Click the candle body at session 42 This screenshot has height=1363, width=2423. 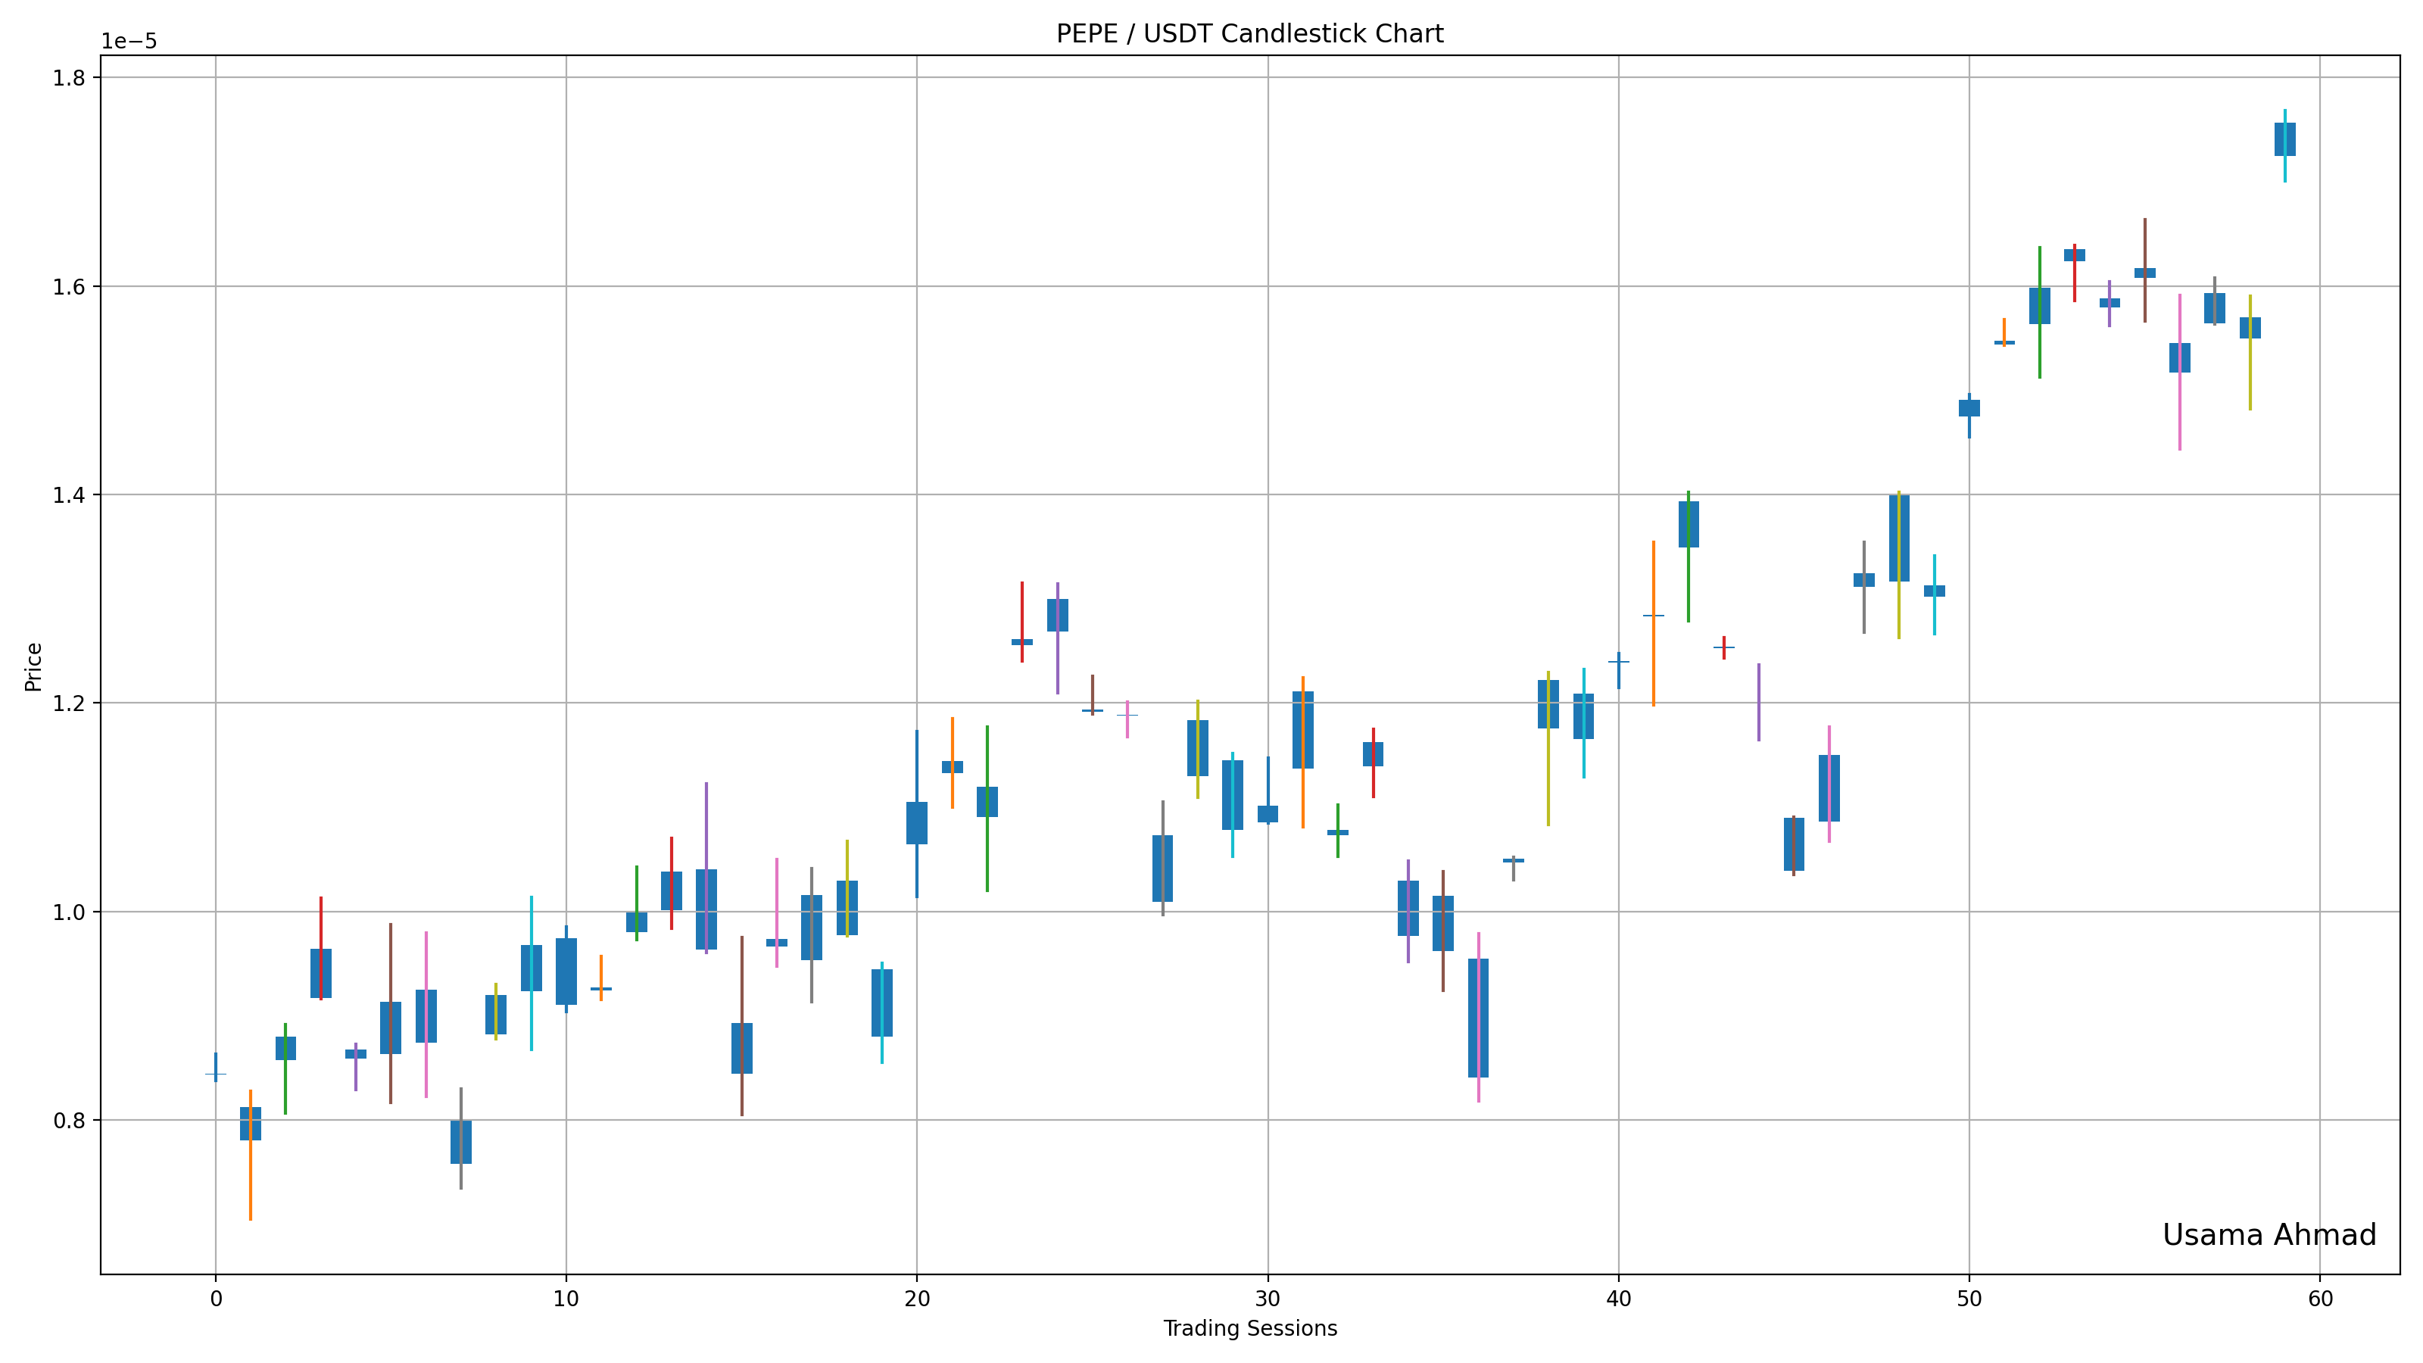click(1689, 524)
